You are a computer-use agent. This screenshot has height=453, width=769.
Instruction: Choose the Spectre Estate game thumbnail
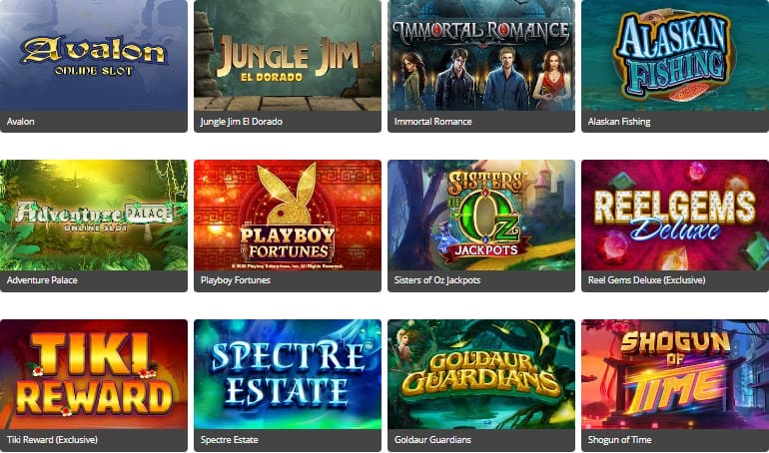coord(288,374)
